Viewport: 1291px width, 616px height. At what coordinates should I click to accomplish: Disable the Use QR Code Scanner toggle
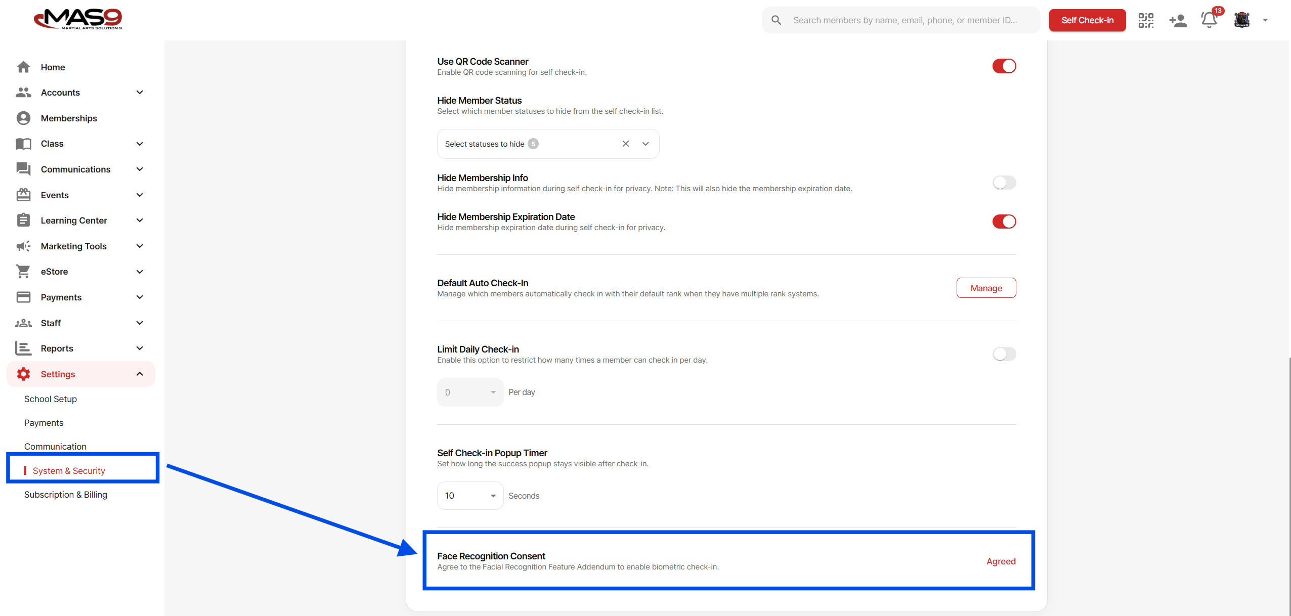[1004, 66]
